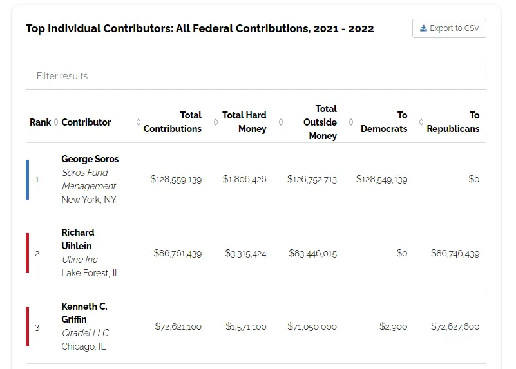The image size is (516, 369).
Task: Select the To Republicans column header
Action: point(453,122)
